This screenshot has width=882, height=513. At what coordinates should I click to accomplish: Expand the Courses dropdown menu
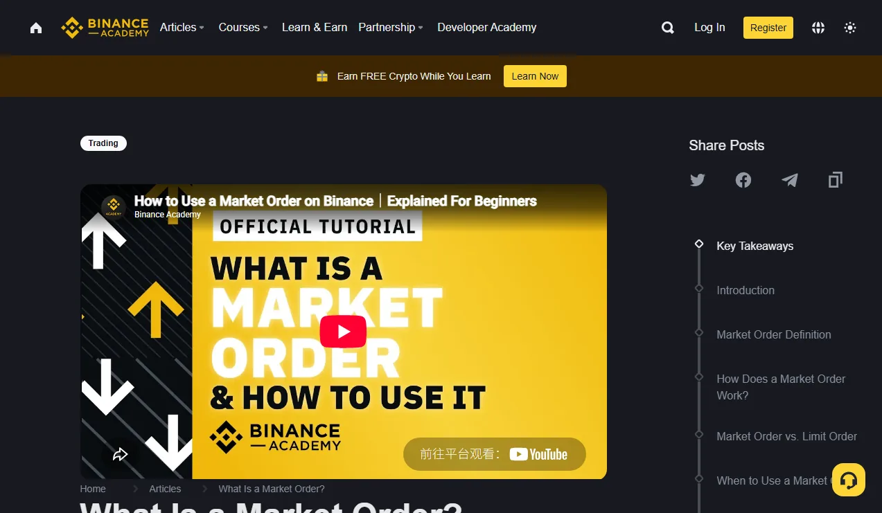(243, 28)
